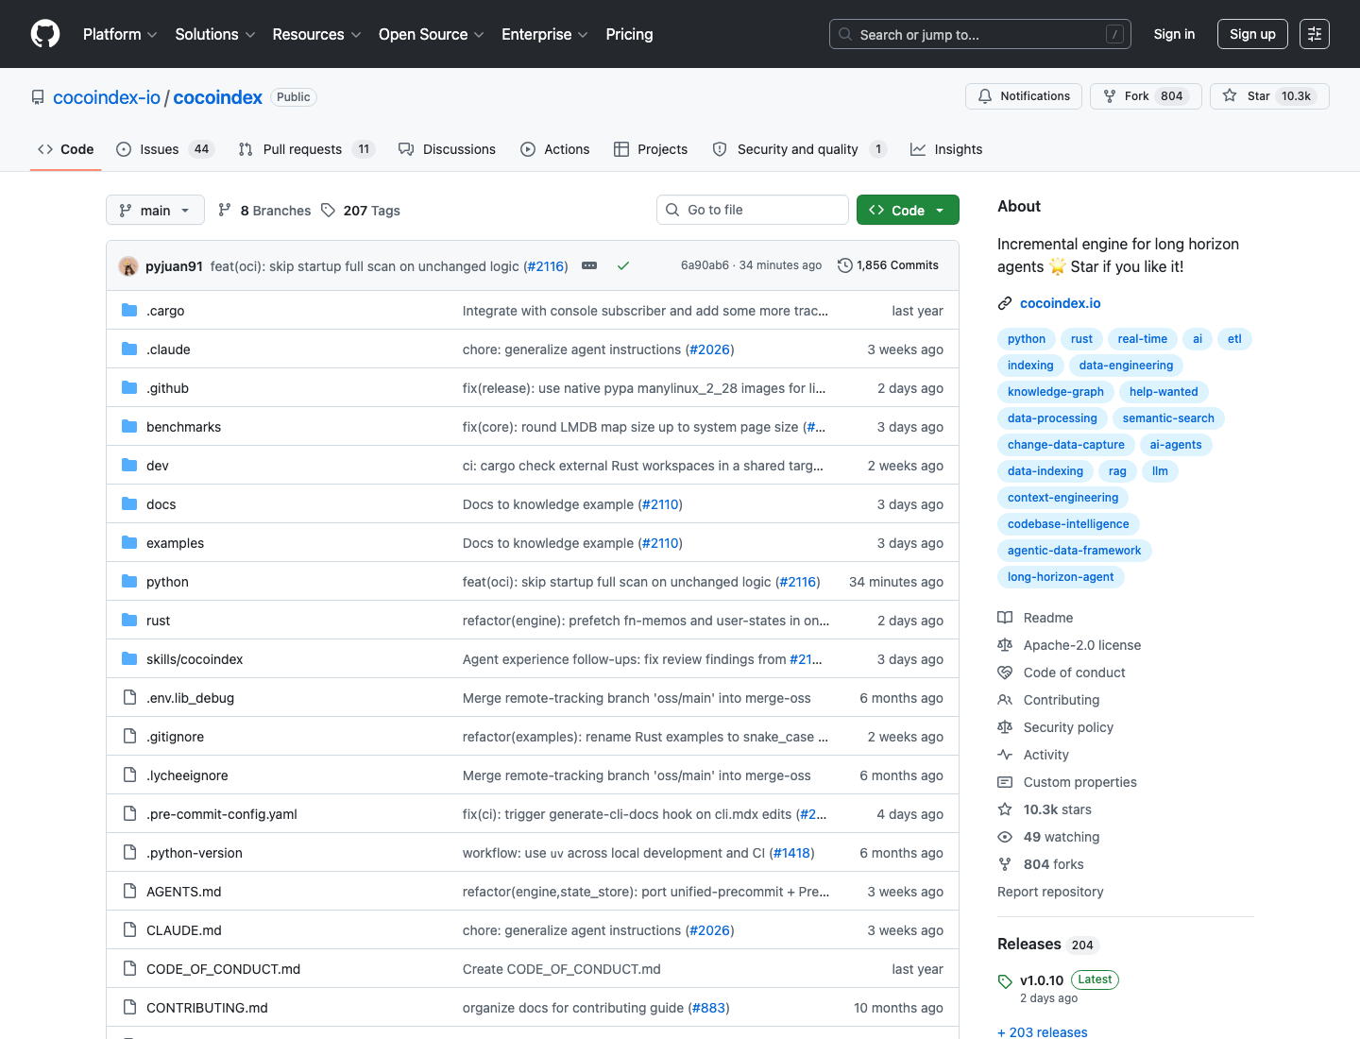This screenshot has height=1039, width=1360.
Task: Open CONTRIBUTING.md file
Action: 207,1008
